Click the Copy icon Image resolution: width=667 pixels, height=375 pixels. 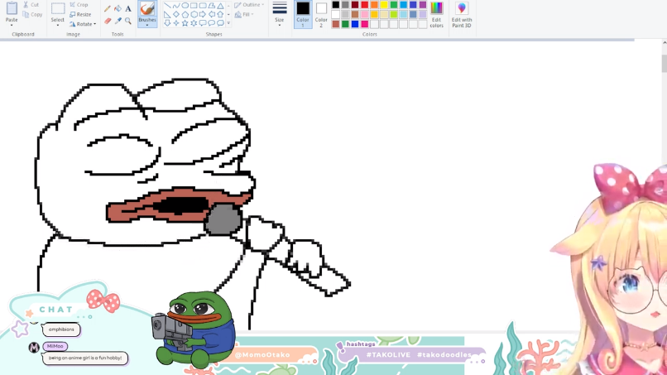(26, 14)
